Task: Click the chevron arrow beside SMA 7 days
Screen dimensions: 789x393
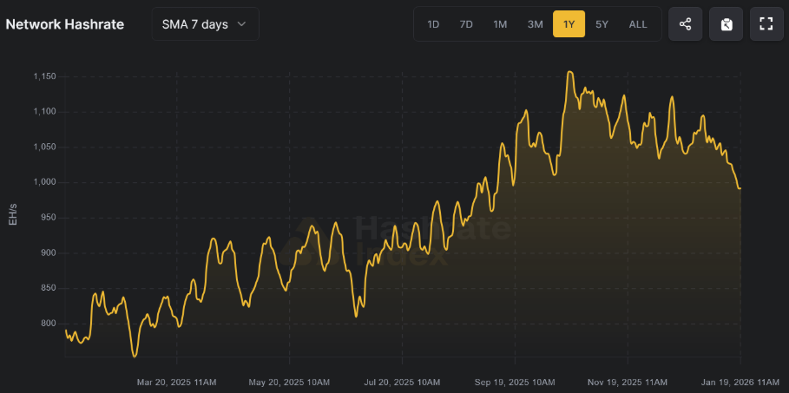Action: [x=241, y=24]
